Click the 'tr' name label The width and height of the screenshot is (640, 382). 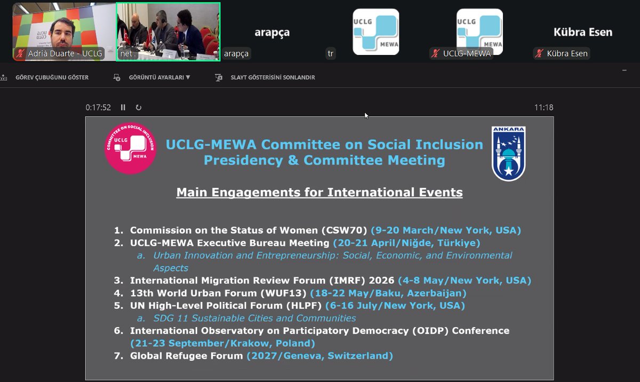pos(331,53)
